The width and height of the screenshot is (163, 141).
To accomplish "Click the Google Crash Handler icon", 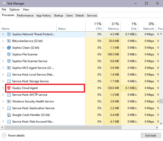I will (9, 115).
